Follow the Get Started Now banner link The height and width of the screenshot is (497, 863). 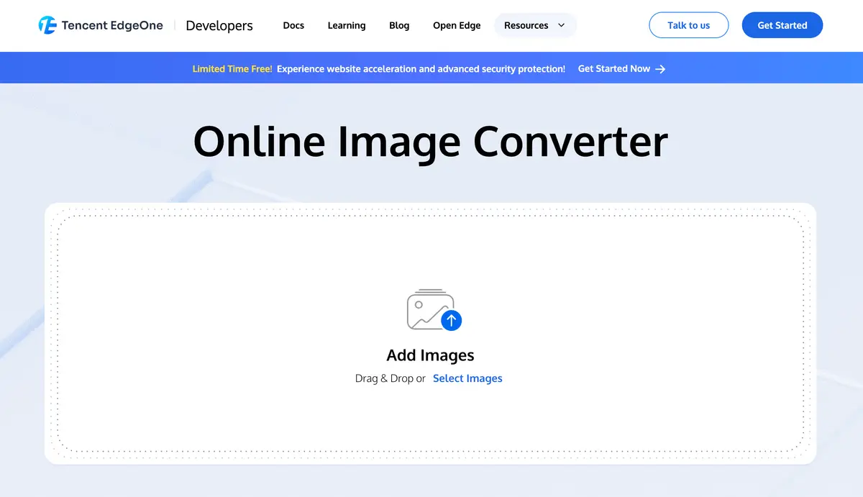click(614, 69)
